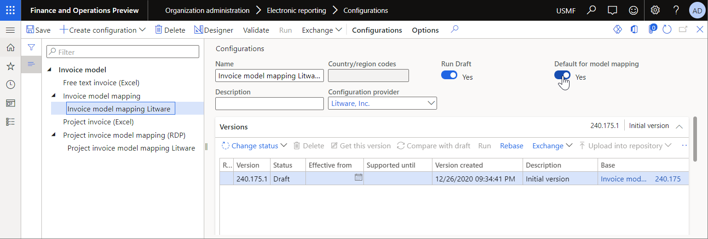
Task: Click the Draft status cell
Action: 288,179
